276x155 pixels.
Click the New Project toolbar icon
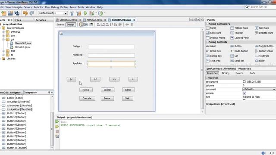pos(4,13)
